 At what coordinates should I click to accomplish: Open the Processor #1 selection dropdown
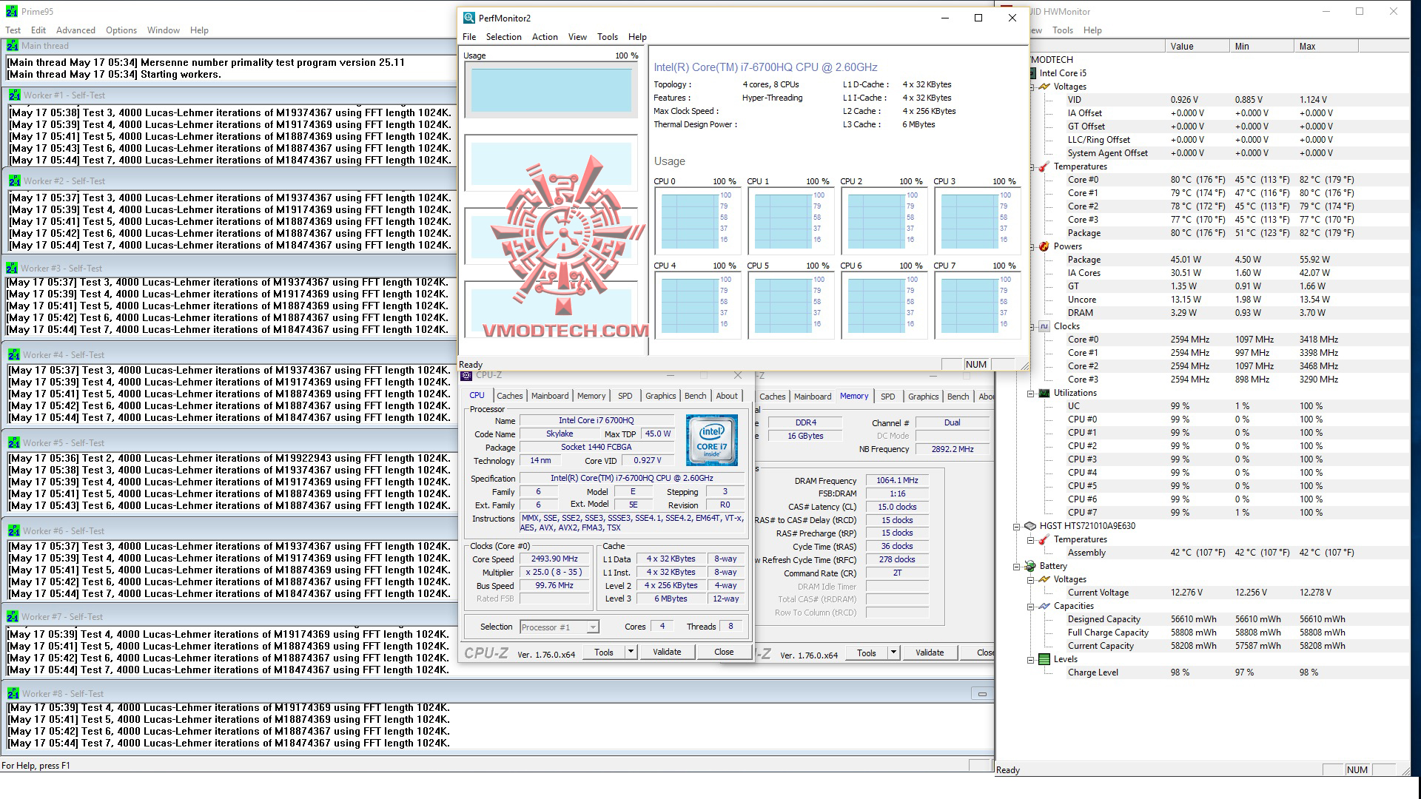[592, 627]
